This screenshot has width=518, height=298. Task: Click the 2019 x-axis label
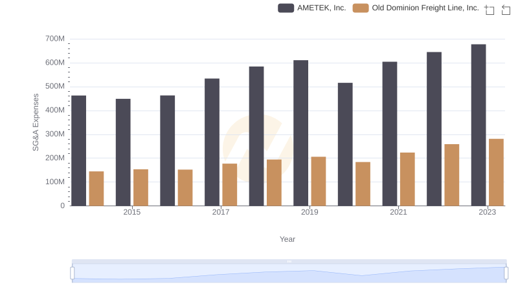click(x=310, y=212)
